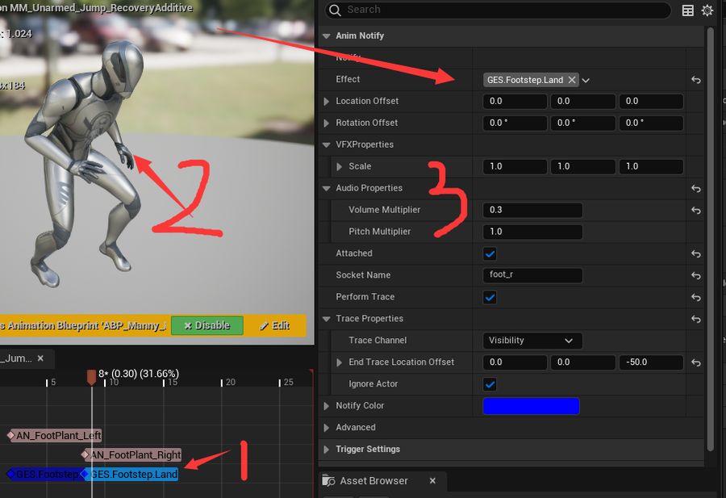
Task: Reset Audio Properties to default
Action: tap(696, 189)
